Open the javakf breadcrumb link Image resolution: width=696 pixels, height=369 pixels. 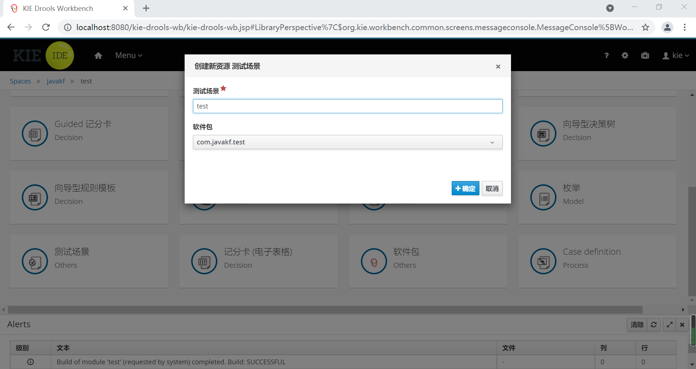[55, 81]
